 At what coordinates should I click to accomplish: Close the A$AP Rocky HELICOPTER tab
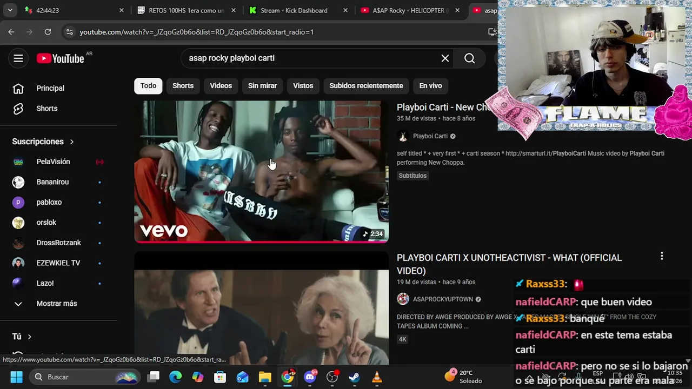(457, 10)
